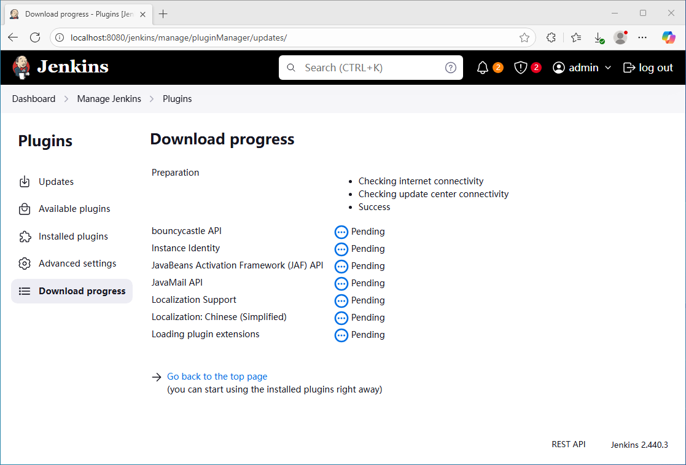The height and width of the screenshot is (465, 686).
Task: Click the Plugins breadcrumb
Action: 177,99
